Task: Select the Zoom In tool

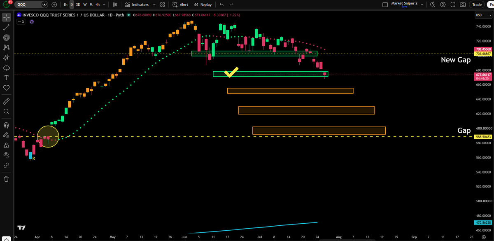Action: 7,111
